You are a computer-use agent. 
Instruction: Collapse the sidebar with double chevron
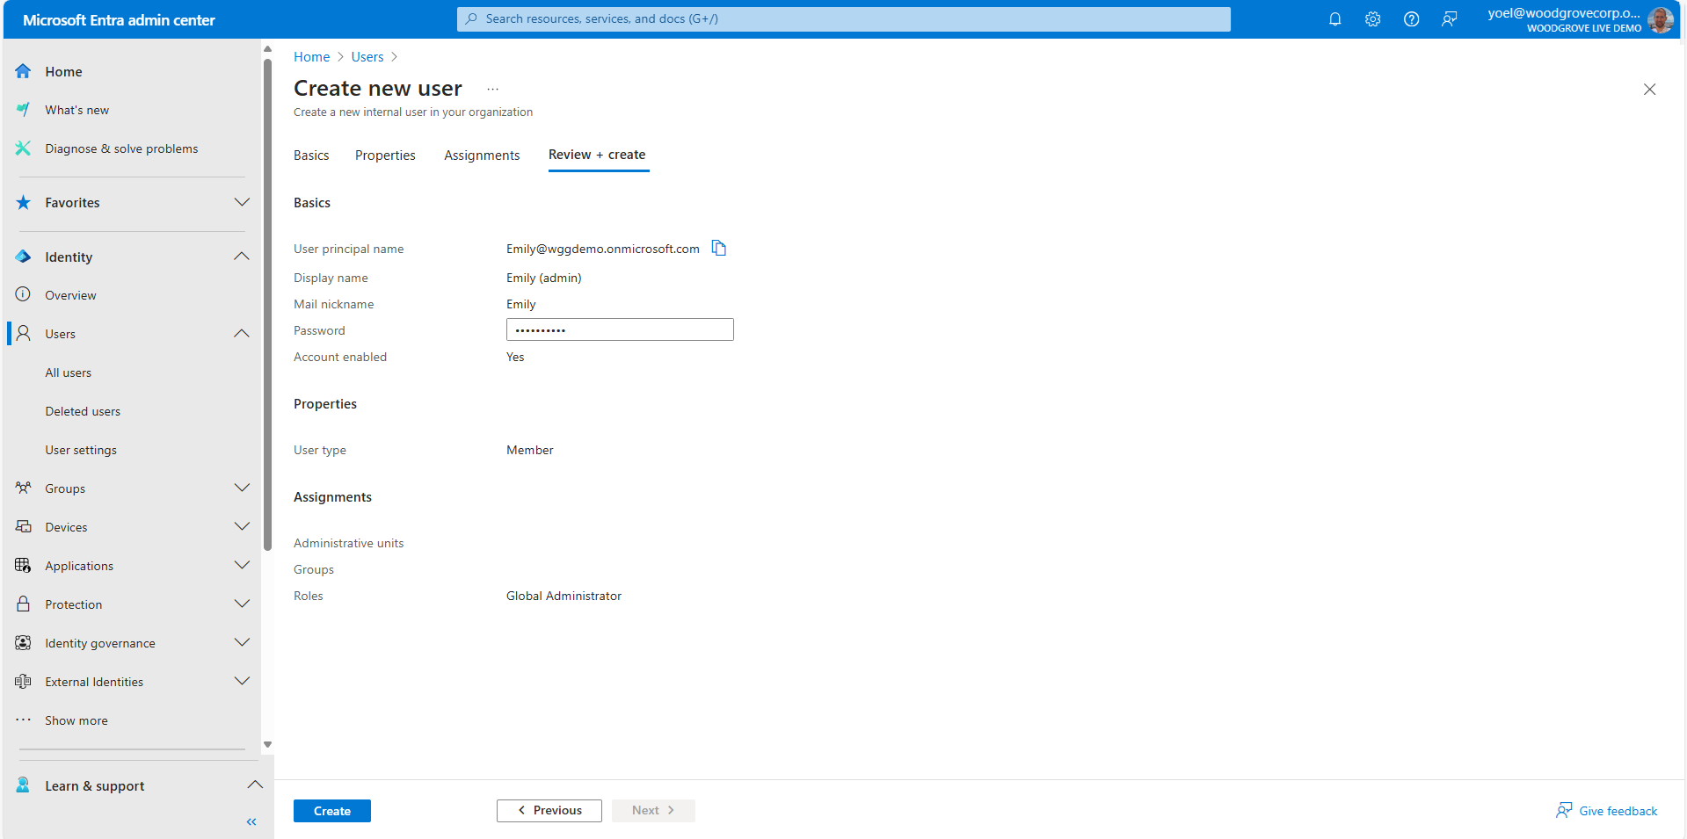coord(251,821)
